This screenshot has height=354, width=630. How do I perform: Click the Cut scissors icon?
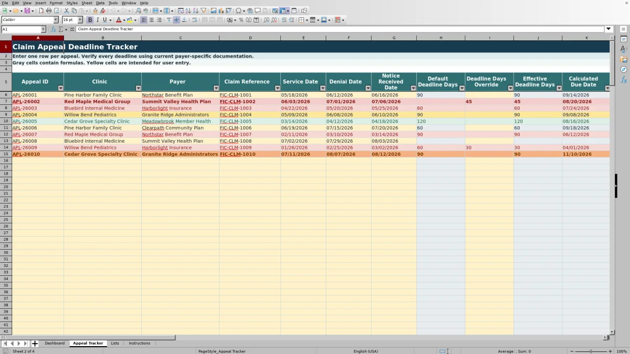point(66,10)
